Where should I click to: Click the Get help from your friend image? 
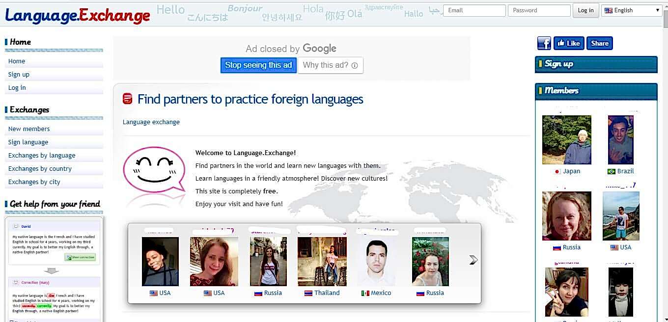pyautogui.click(x=54, y=269)
